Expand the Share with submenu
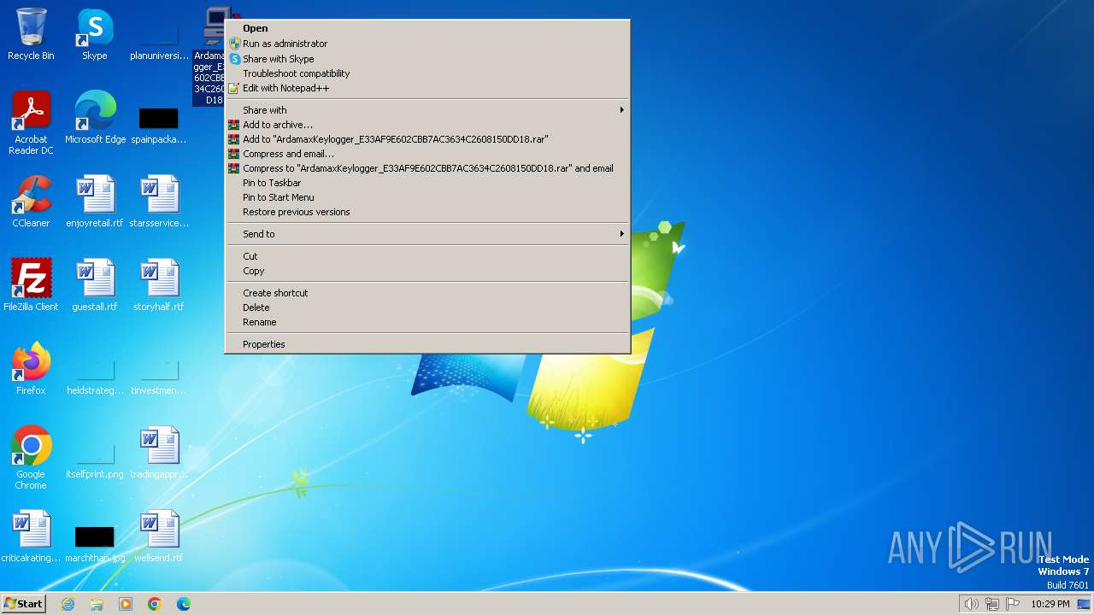The image size is (1094, 615). (x=427, y=110)
